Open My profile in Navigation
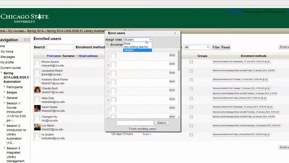This screenshot has width=289, height=163. (7, 62)
